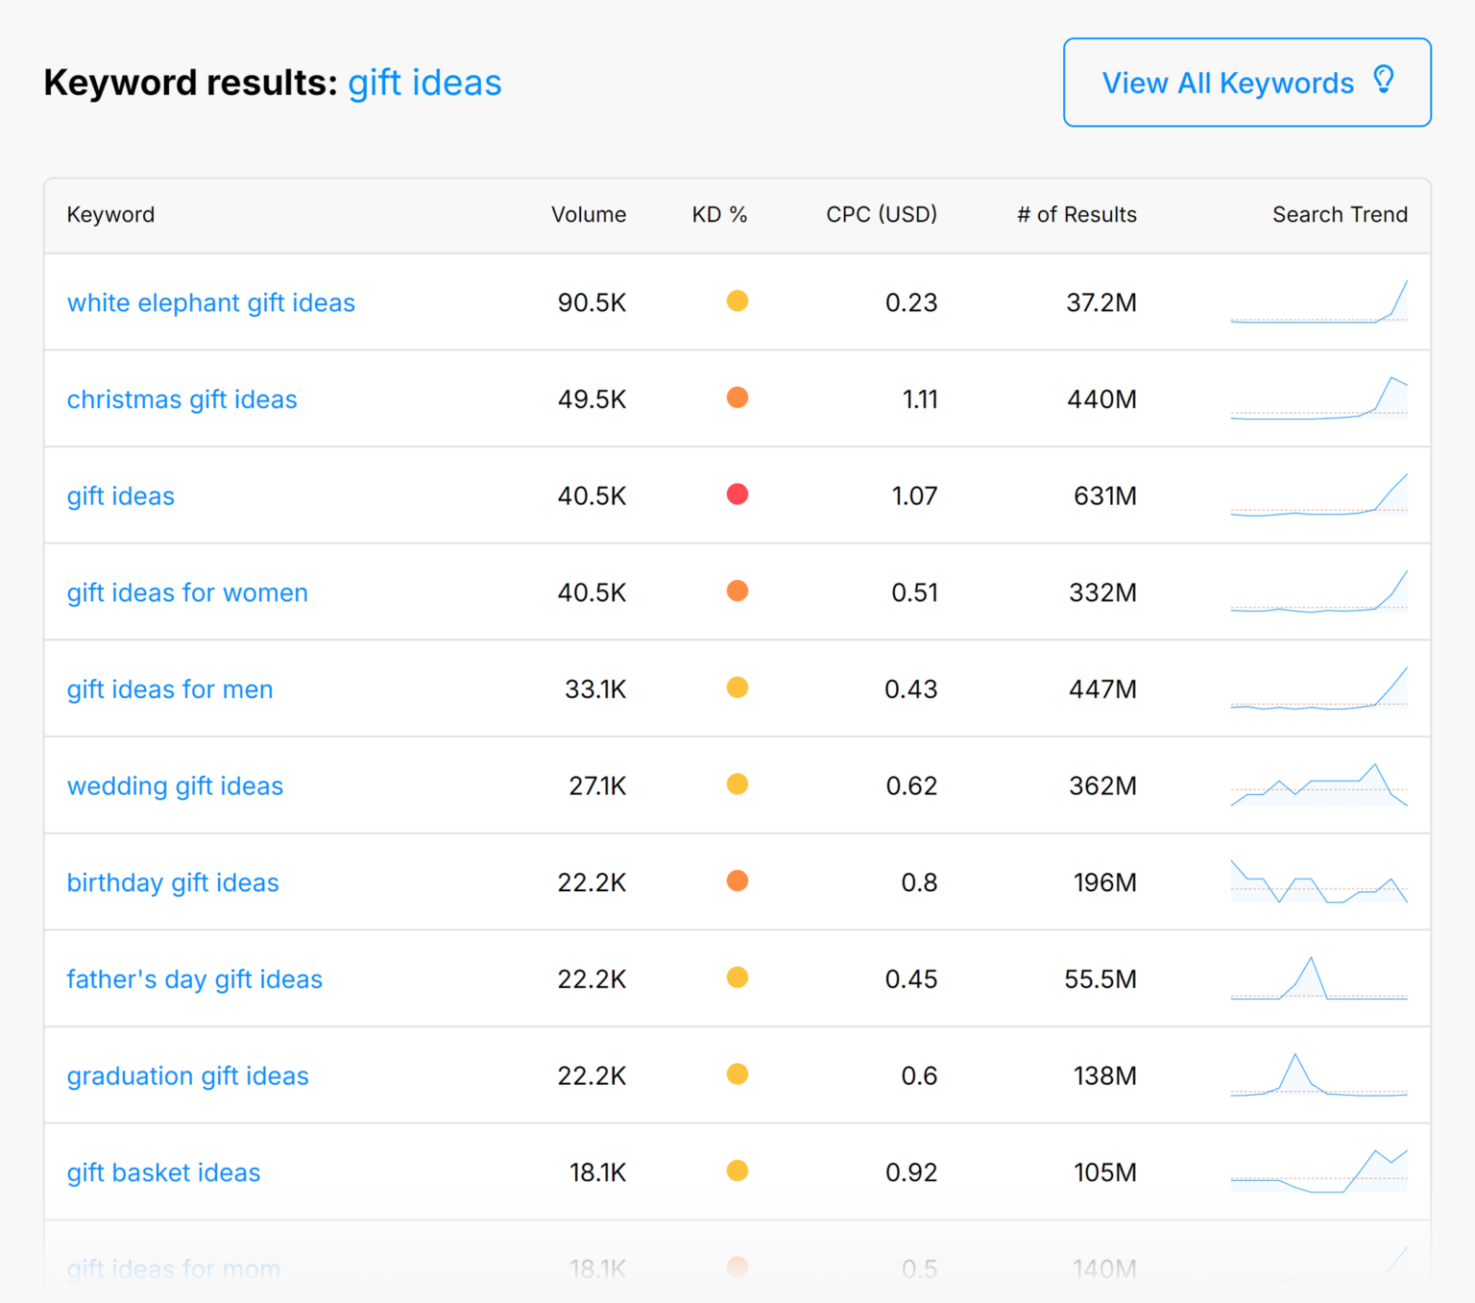This screenshot has height=1303, width=1475.
Task: Click the lightbulb icon in View All Keywords
Action: pos(1383,81)
